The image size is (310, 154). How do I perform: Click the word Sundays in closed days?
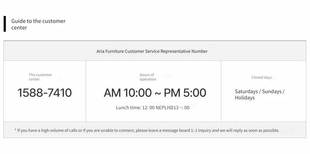(x=272, y=92)
